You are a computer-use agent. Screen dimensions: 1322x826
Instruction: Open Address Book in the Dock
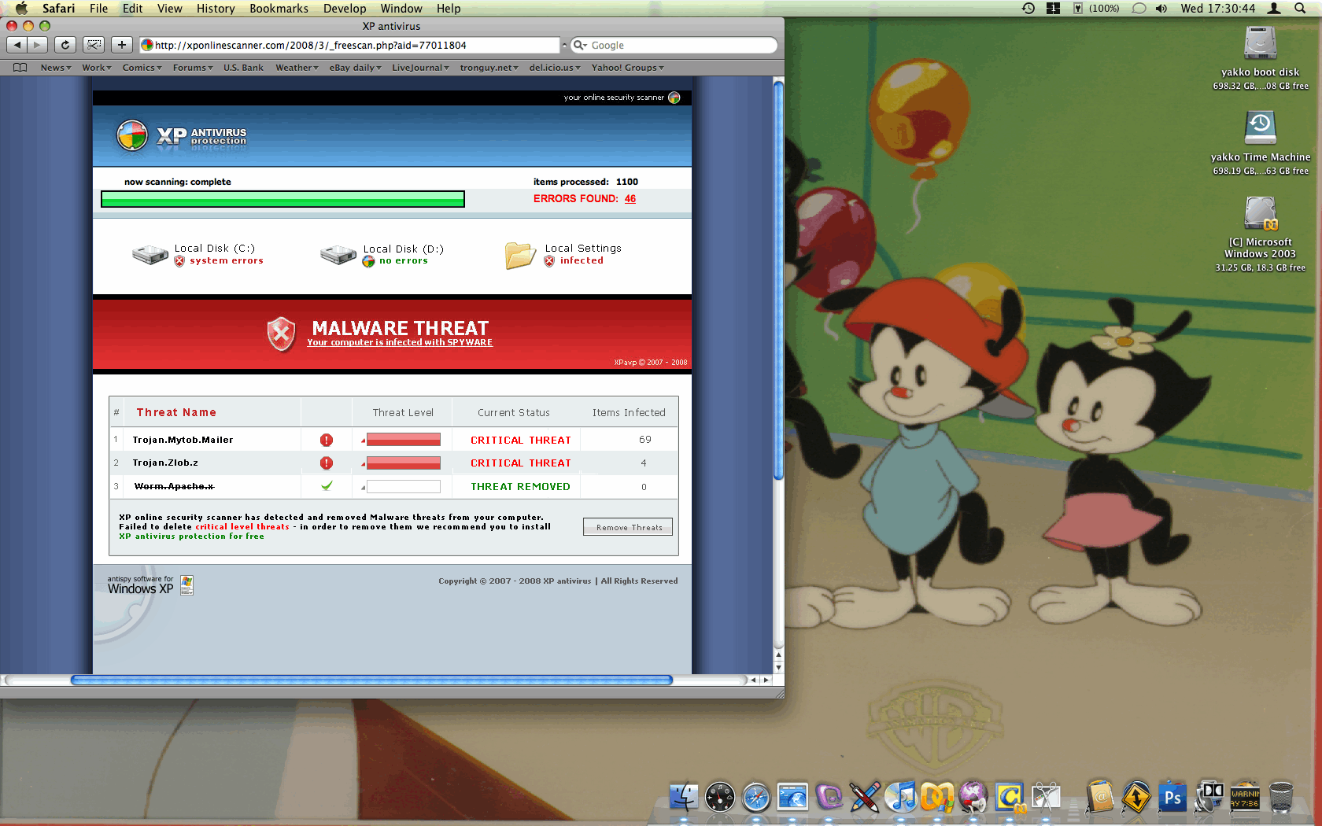[x=1100, y=797]
